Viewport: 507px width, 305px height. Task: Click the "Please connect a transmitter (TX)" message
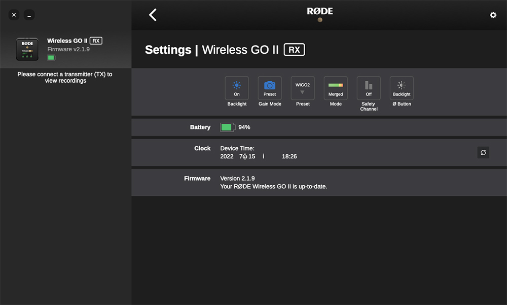[x=65, y=77]
